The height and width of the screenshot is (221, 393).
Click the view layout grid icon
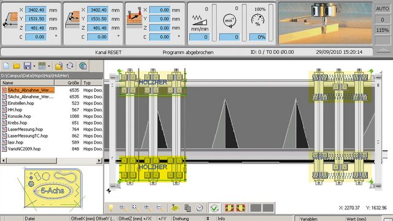click(x=42, y=66)
